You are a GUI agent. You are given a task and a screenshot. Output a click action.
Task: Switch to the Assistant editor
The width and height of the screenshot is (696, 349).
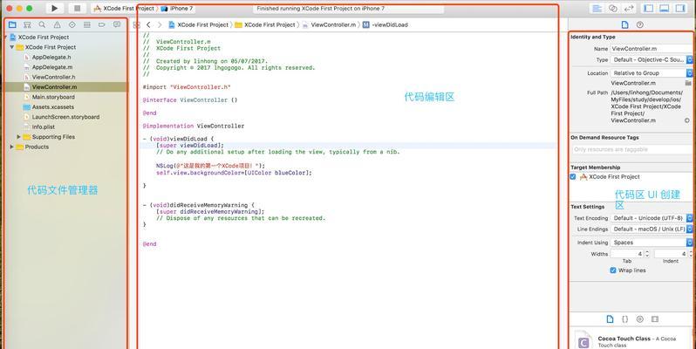pyautogui.click(x=613, y=9)
